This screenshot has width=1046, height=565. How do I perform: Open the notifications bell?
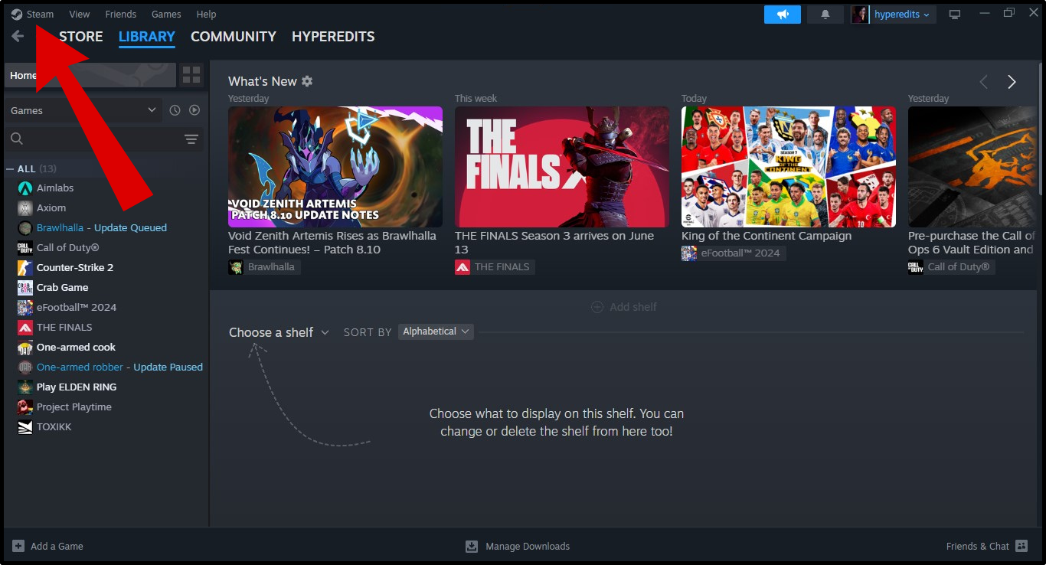tap(825, 15)
